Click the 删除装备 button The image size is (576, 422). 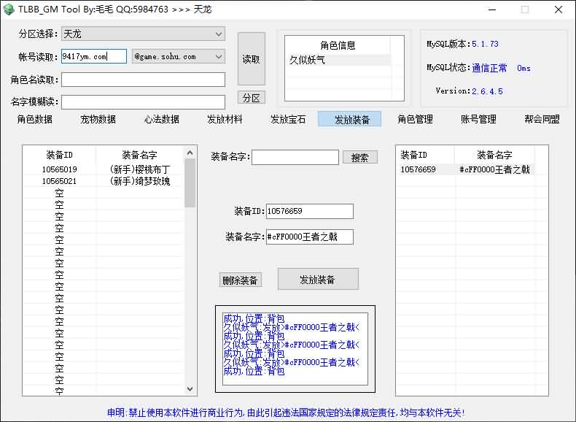coord(240,280)
